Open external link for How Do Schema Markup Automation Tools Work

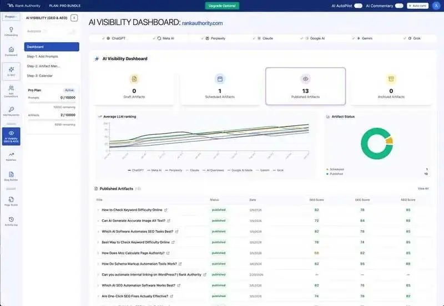coord(180,264)
